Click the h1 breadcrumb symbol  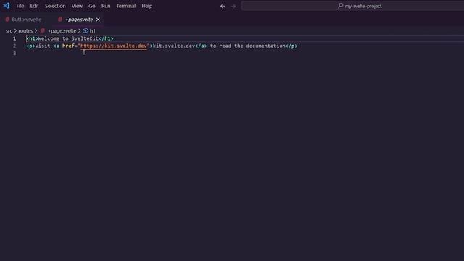pyautogui.click(x=93, y=30)
